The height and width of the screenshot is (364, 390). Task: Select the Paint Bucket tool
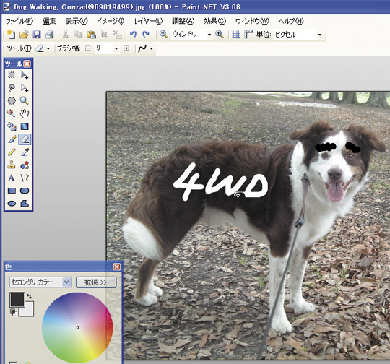tap(12, 126)
